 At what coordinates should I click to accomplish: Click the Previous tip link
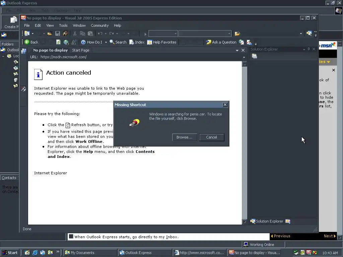pos(280,236)
